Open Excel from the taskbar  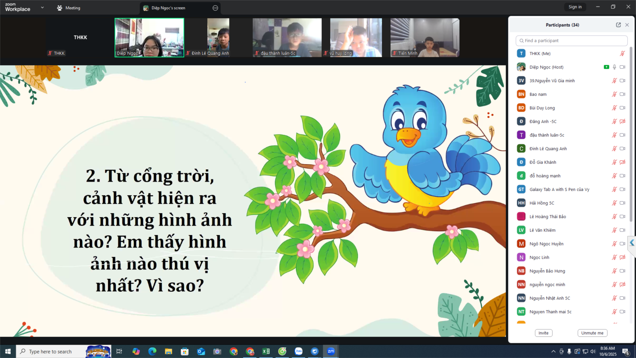pos(266,352)
